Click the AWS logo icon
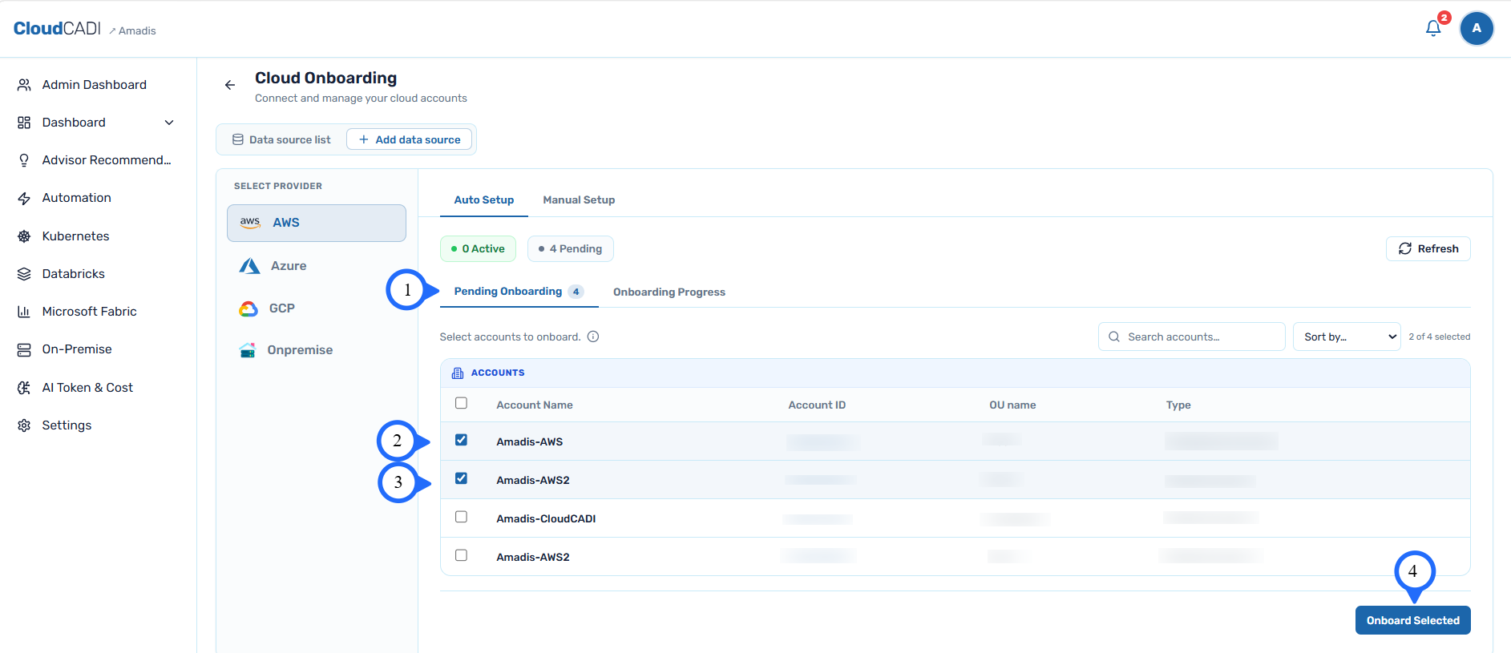Viewport: 1511px width, 653px height. (x=250, y=223)
